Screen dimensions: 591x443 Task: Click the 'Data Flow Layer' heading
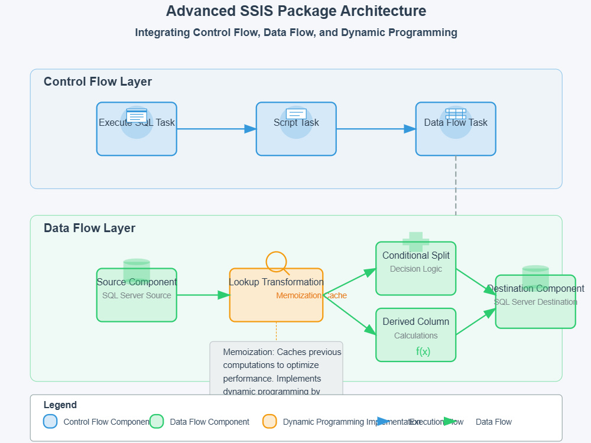tap(89, 228)
